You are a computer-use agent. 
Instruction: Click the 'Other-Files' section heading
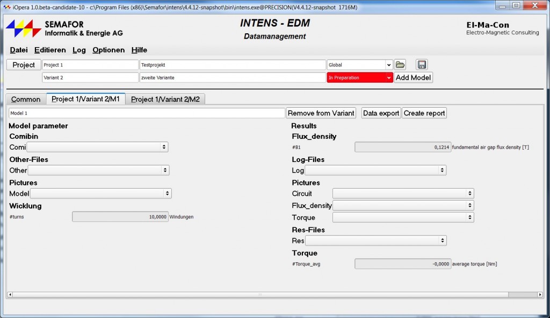[28, 159]
